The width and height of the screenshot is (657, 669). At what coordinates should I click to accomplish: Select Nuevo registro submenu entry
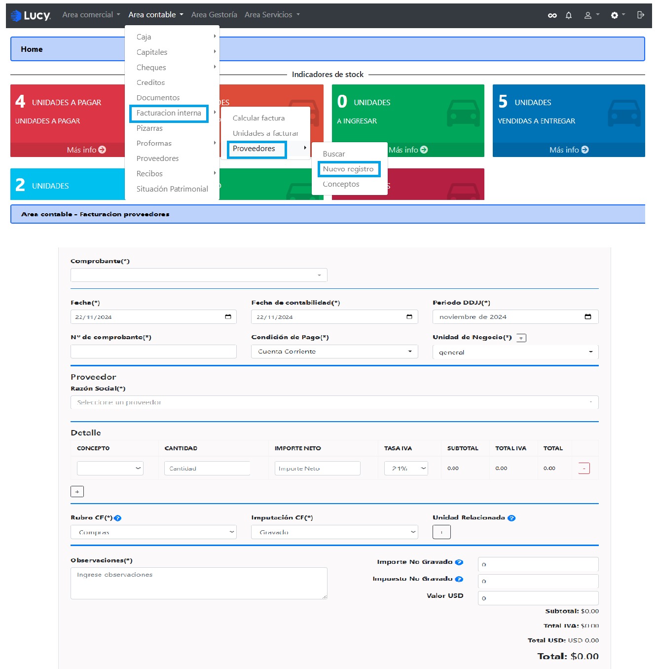point(349,169)
